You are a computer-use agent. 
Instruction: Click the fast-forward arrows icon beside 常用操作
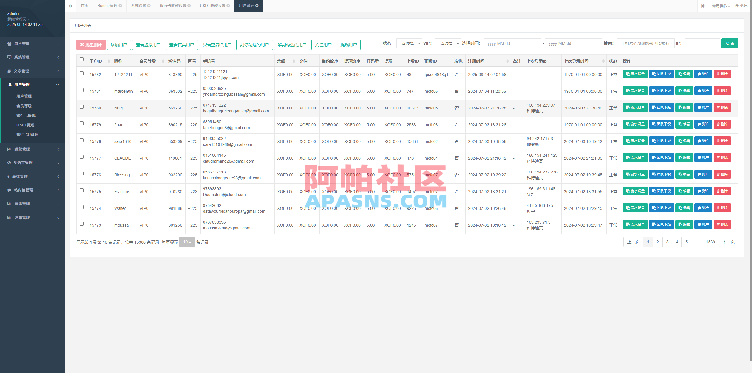(x=703, y=6)
